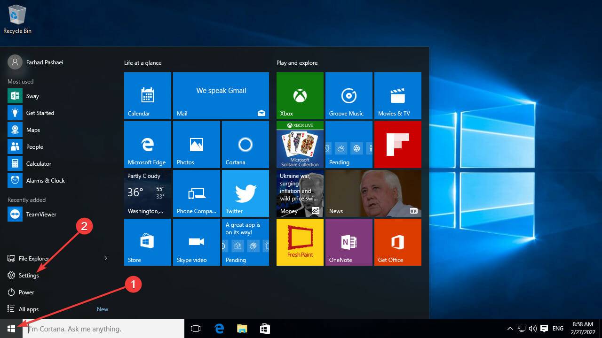
Task: Show hidden icons in the system tray
Action: pyautogui.click(x=510, y=329)
